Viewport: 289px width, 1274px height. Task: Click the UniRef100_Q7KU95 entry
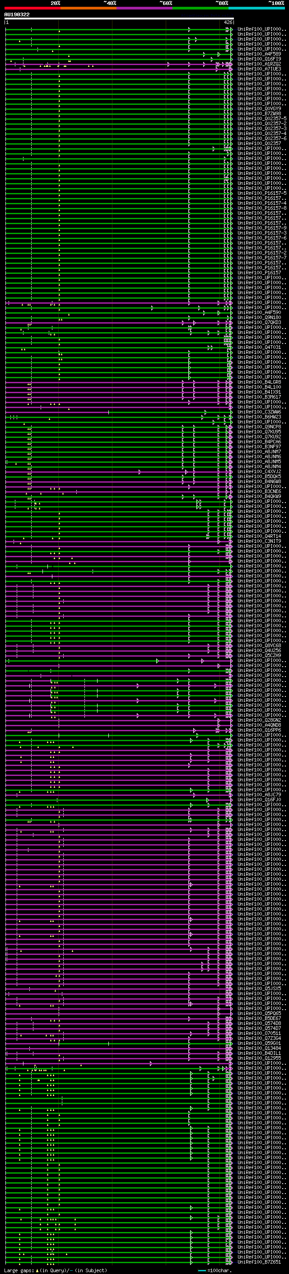tap(259, 432)
